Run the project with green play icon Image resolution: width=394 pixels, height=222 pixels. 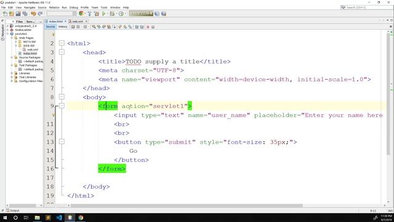pyautogui.click(x=103, y=14)
